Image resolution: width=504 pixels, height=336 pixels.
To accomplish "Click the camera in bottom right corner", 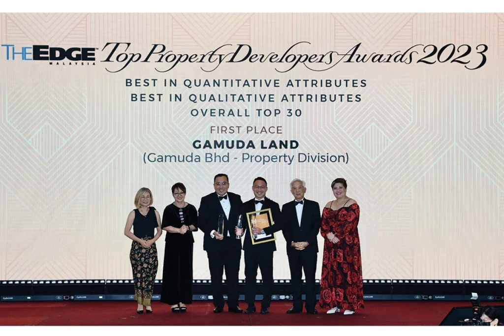I will [x=475, y=310].
